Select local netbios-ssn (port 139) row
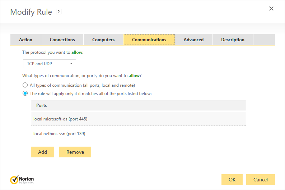 pyautogui.click(x=139, y=134)
